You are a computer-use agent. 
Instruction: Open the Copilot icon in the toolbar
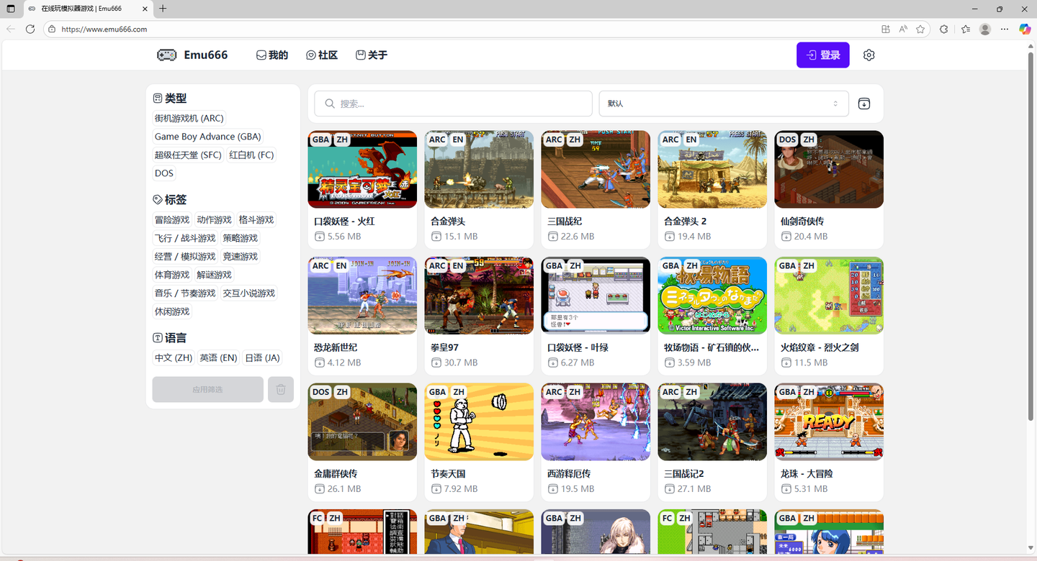(1025, 29)
